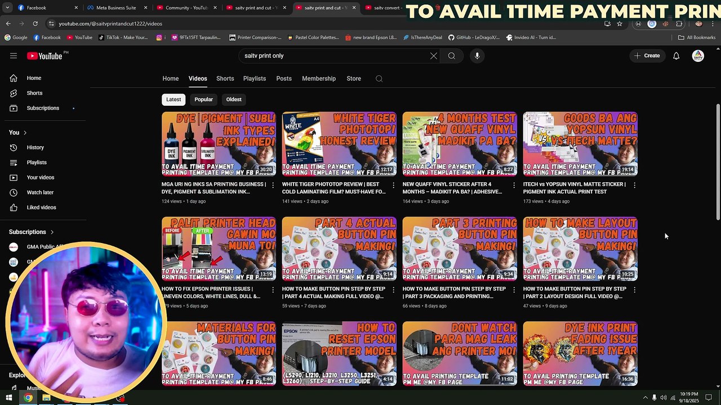Open the YouTube guide hamburger menu
The width and height of the screenshot is (721, 405).
coord(14,56)
